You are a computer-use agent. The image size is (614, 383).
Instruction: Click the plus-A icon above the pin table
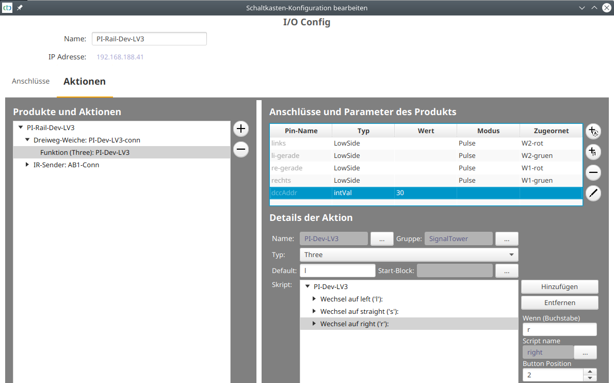pyautogui.click(x=593, y=131)
